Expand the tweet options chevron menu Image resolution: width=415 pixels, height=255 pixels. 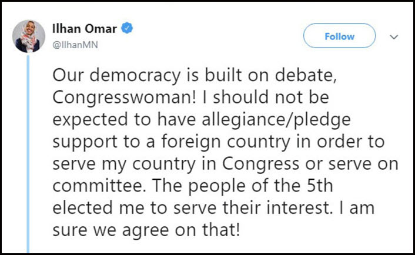coord(393,36)
